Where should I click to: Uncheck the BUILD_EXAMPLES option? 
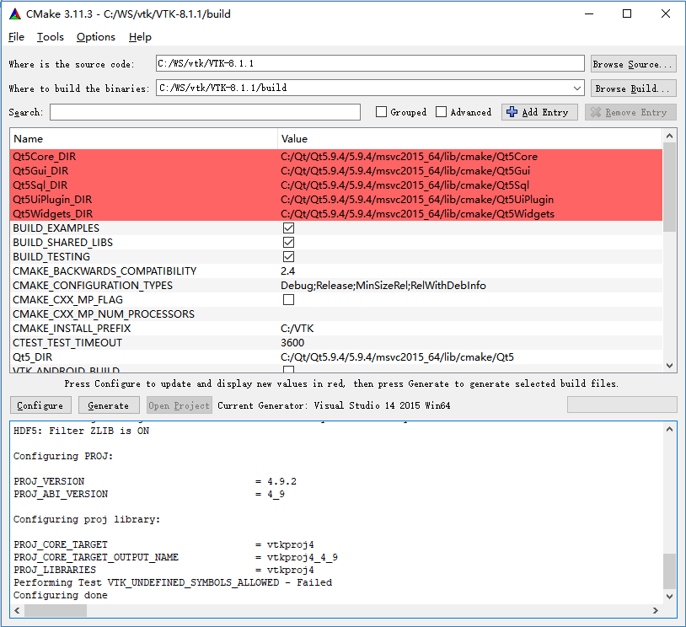(x=288, y=228)
